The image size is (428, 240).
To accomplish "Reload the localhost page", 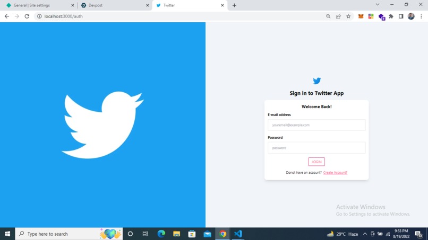I will click(27, 16).
